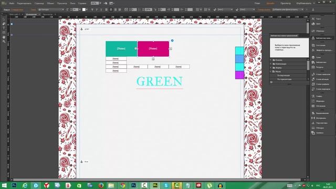Image resolution: width=336 pixels, height=189 pixels.
Task: Open Google Chrome from the taskbar
Action: point(122,185)
